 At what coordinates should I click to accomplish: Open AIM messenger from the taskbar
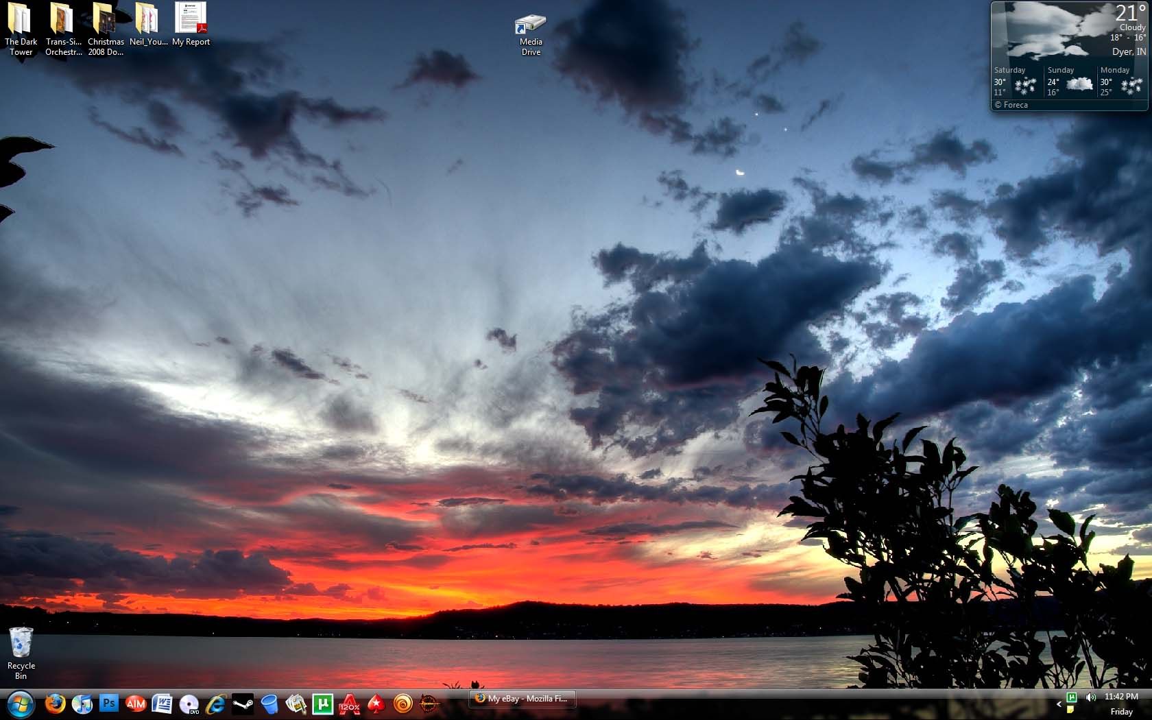(x=136, y=704)
